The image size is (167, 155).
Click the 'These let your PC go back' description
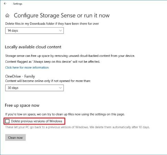coord(77,127)
